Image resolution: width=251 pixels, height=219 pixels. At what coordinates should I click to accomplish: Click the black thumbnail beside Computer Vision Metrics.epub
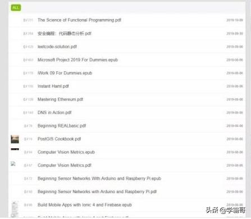click(x=15, y=149)
